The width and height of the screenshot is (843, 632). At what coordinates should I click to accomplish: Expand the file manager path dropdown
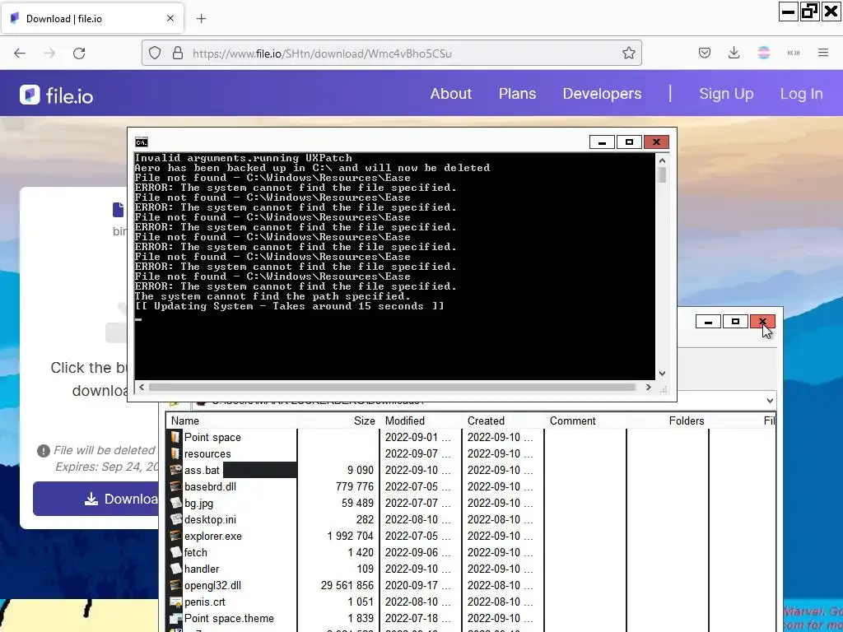pos(770,401)
